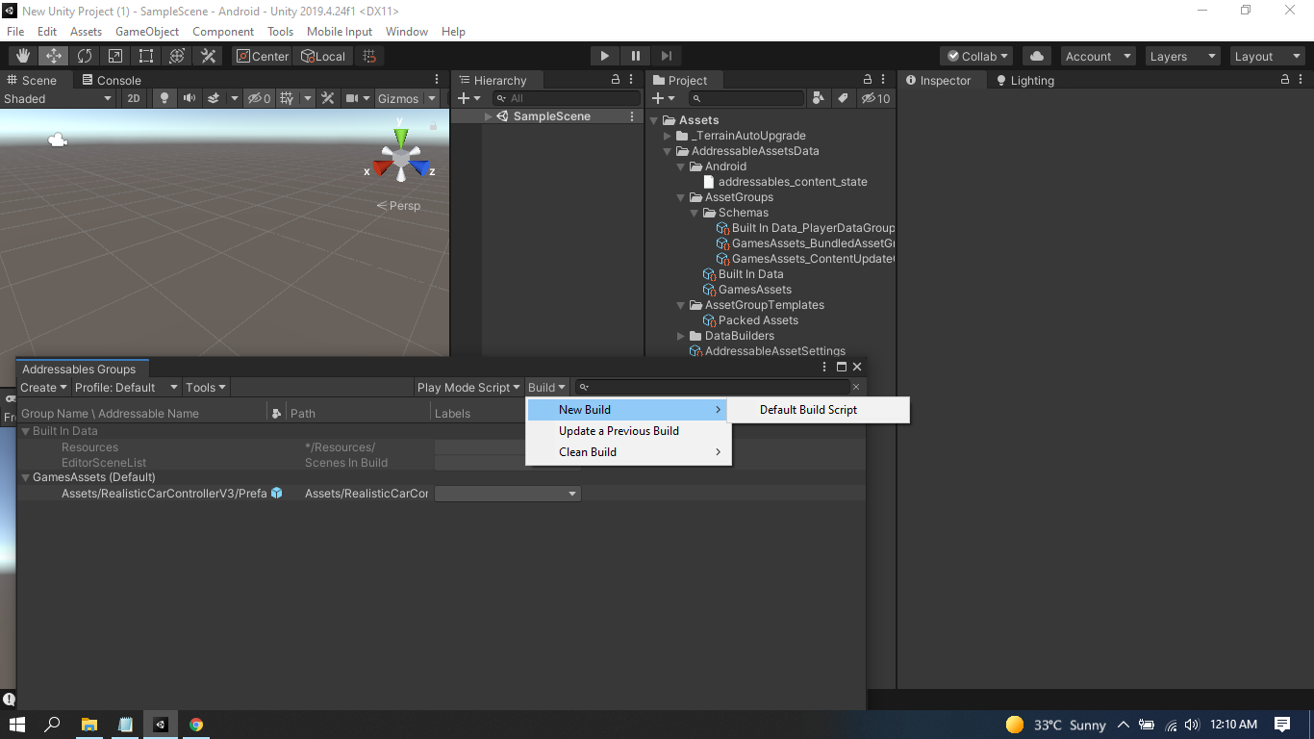Image resolution: width=1314 pixels, height=739 pixels.
Task: Open Play Mode Script dropdown
Action: click(468, 387)
